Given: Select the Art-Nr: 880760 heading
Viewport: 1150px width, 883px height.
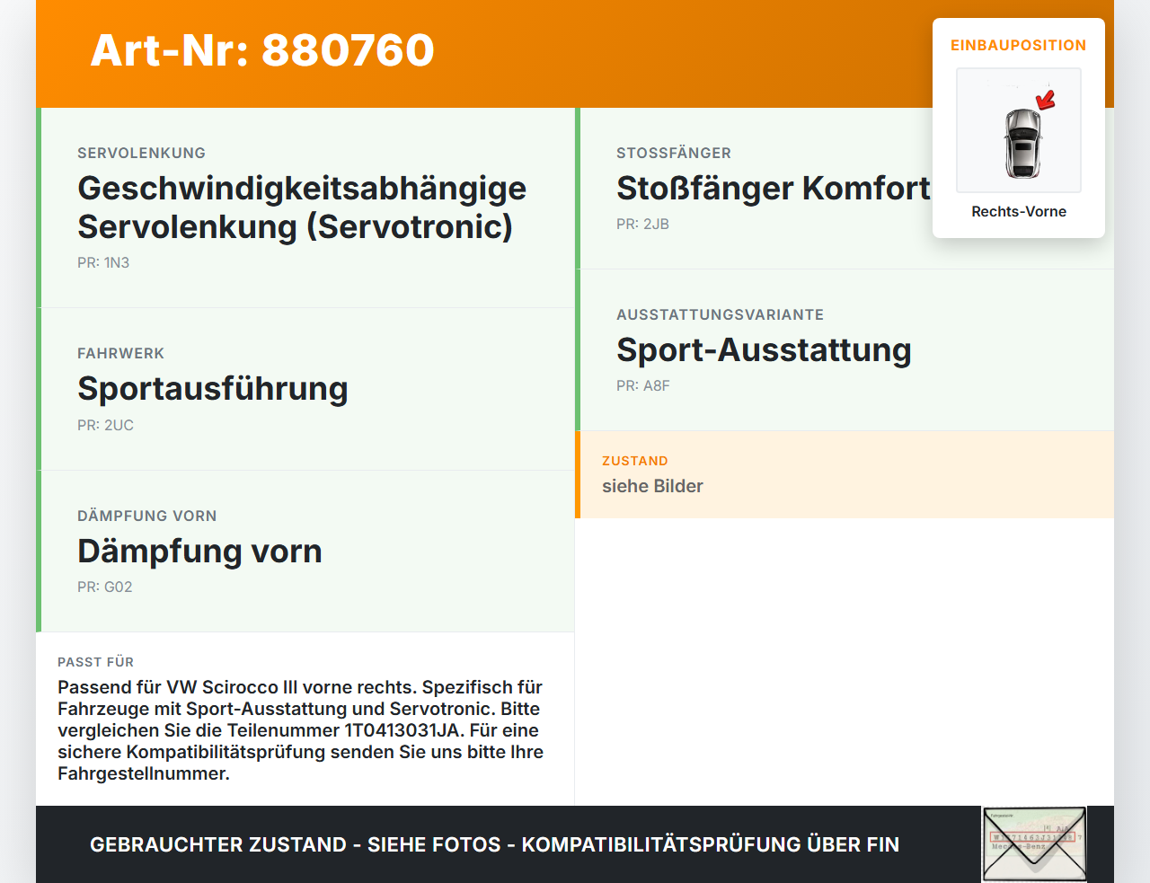Looking at the screenshot, I should pos(262,50).
